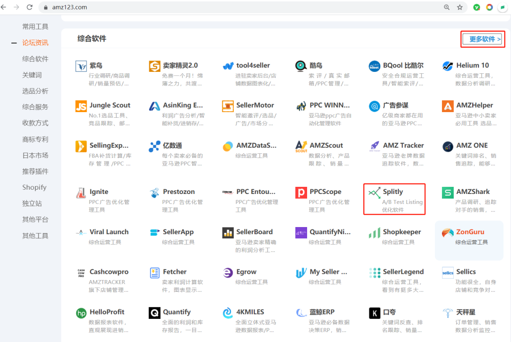This screenshot has height=342, width=511.
Task: Open the PPCScope red icon
Action: coord(301,193)
